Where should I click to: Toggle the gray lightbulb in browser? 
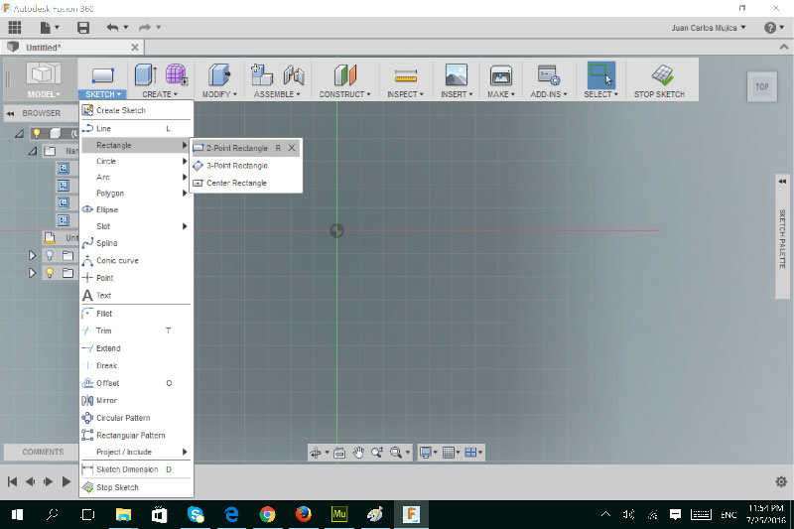pyautogui.click(x=50, y=255)
